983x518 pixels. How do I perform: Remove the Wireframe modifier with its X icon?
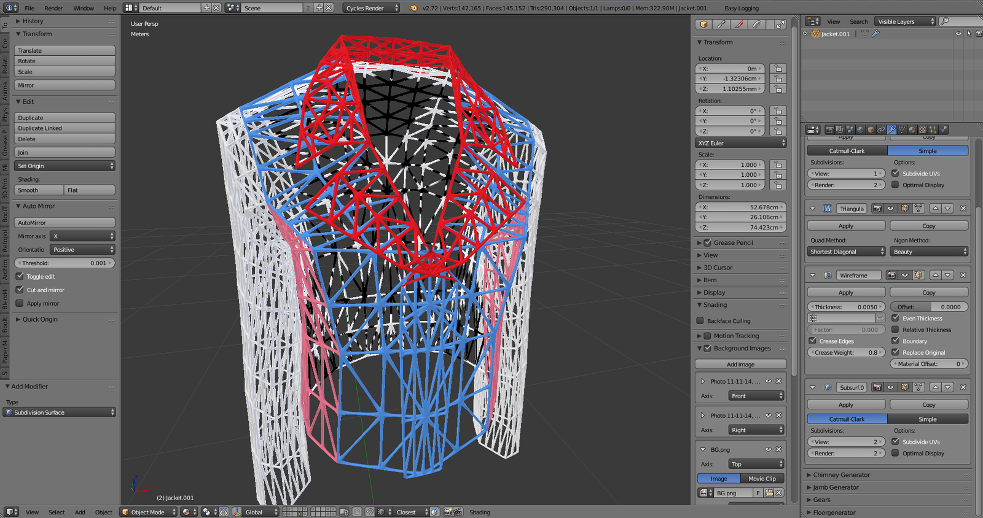tap(963, 276)
